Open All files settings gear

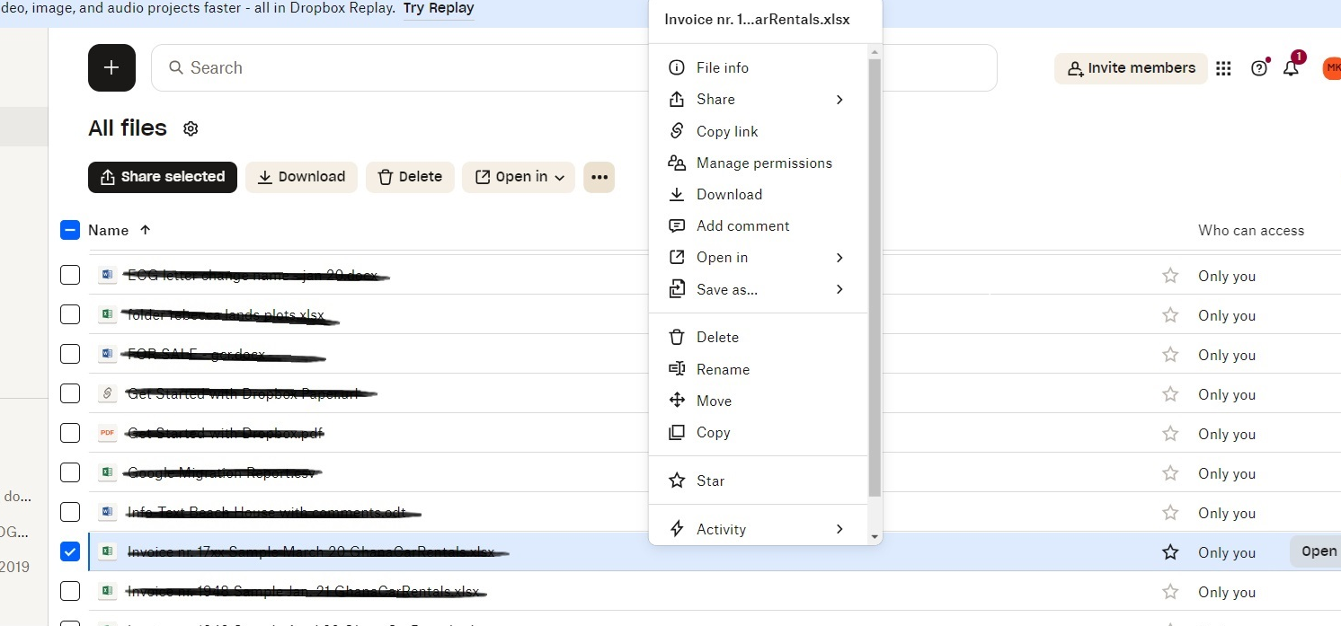(x=191, y=128)
